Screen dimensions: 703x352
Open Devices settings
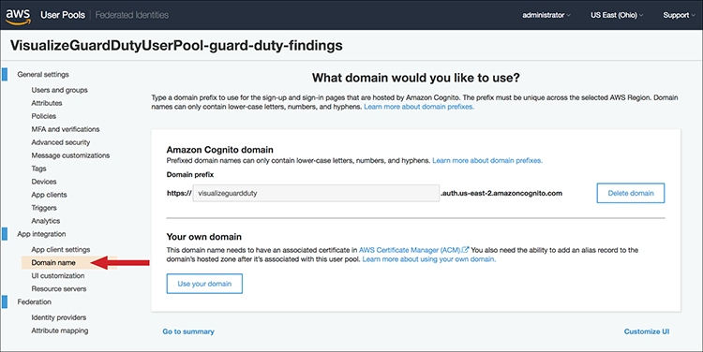coord(44,182)
